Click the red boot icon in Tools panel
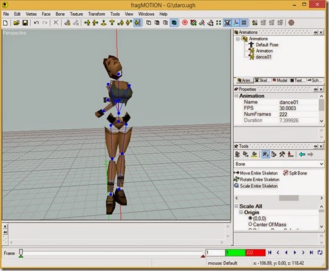 [x=291, y=154]
